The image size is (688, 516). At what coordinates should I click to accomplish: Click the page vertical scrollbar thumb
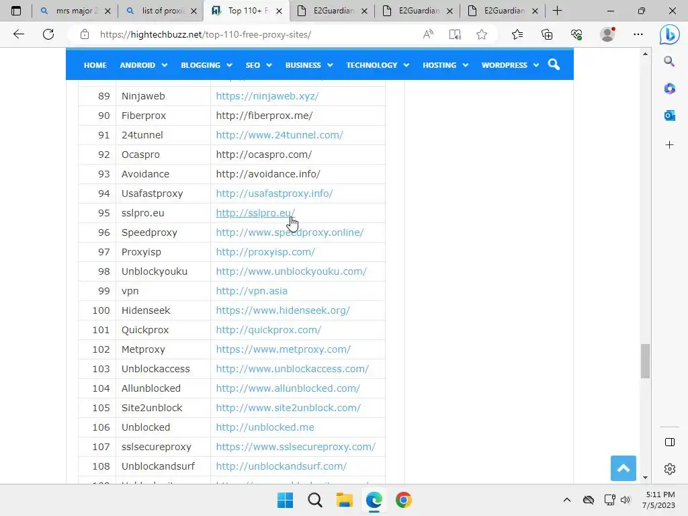click(x=645, y=361)
